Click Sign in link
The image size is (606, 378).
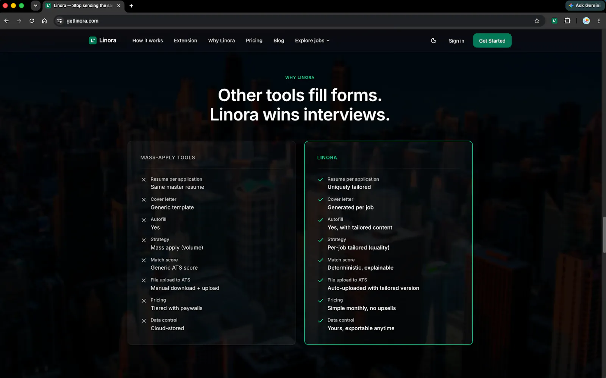pyautogui.click(x=456, y=41)
